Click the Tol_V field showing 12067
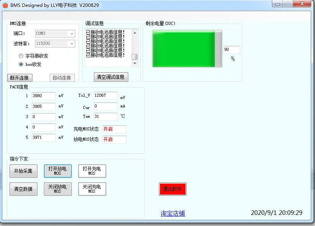 tap(105, 96)
